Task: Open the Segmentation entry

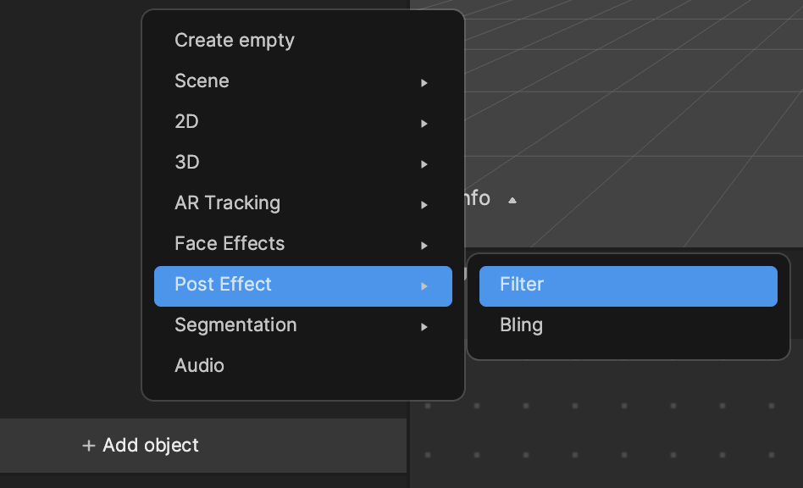Action: click(x=302, y=325)
